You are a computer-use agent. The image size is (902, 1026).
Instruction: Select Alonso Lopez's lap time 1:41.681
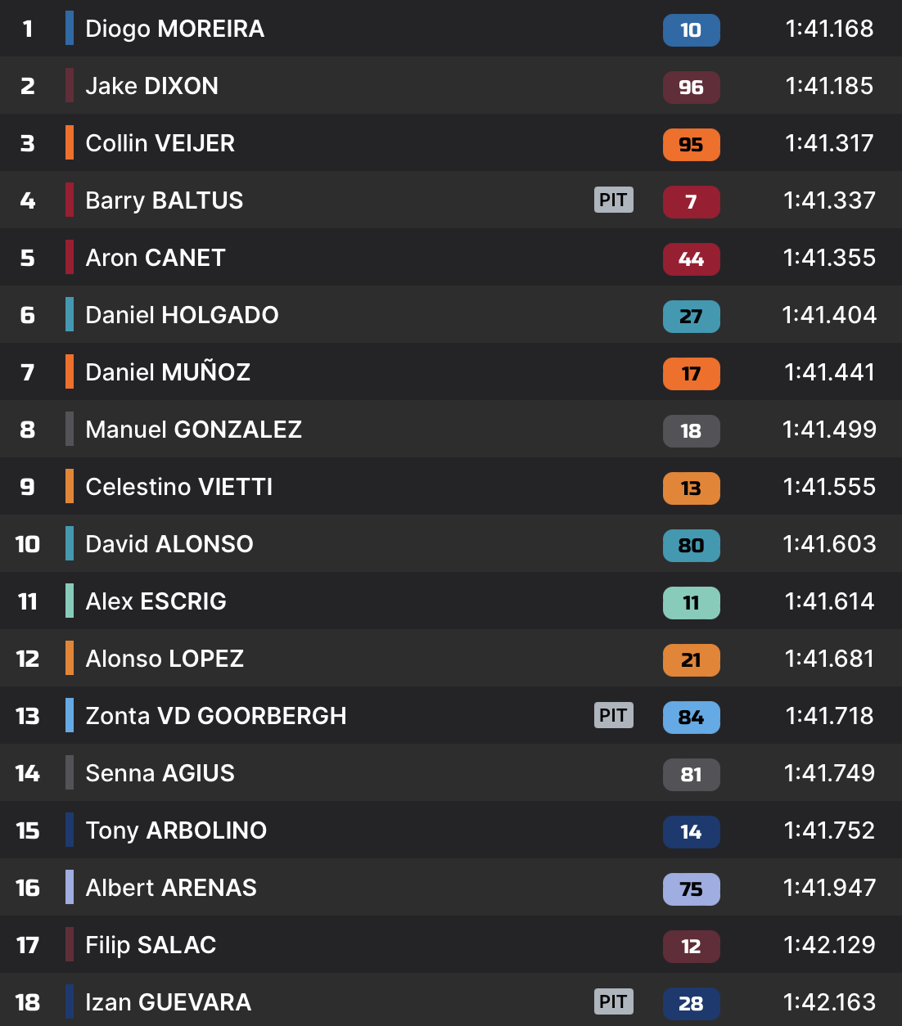coord(828,659)
